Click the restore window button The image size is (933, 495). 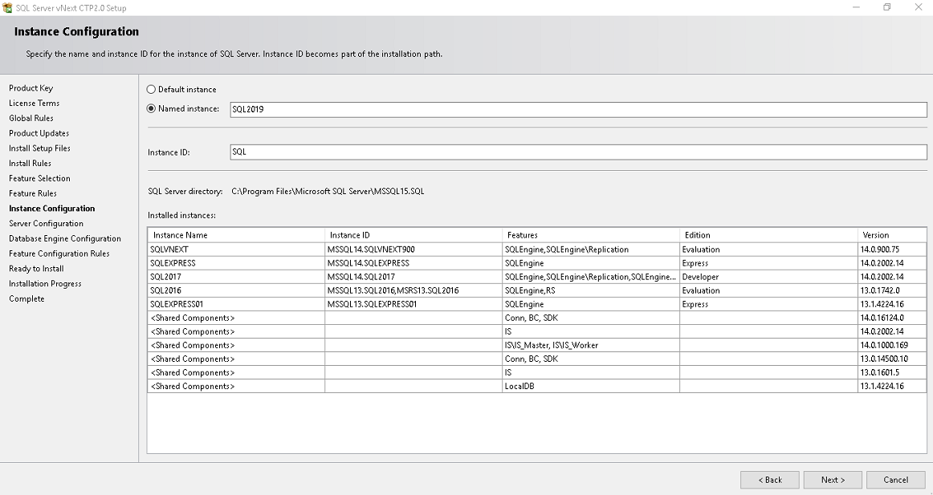886,7
